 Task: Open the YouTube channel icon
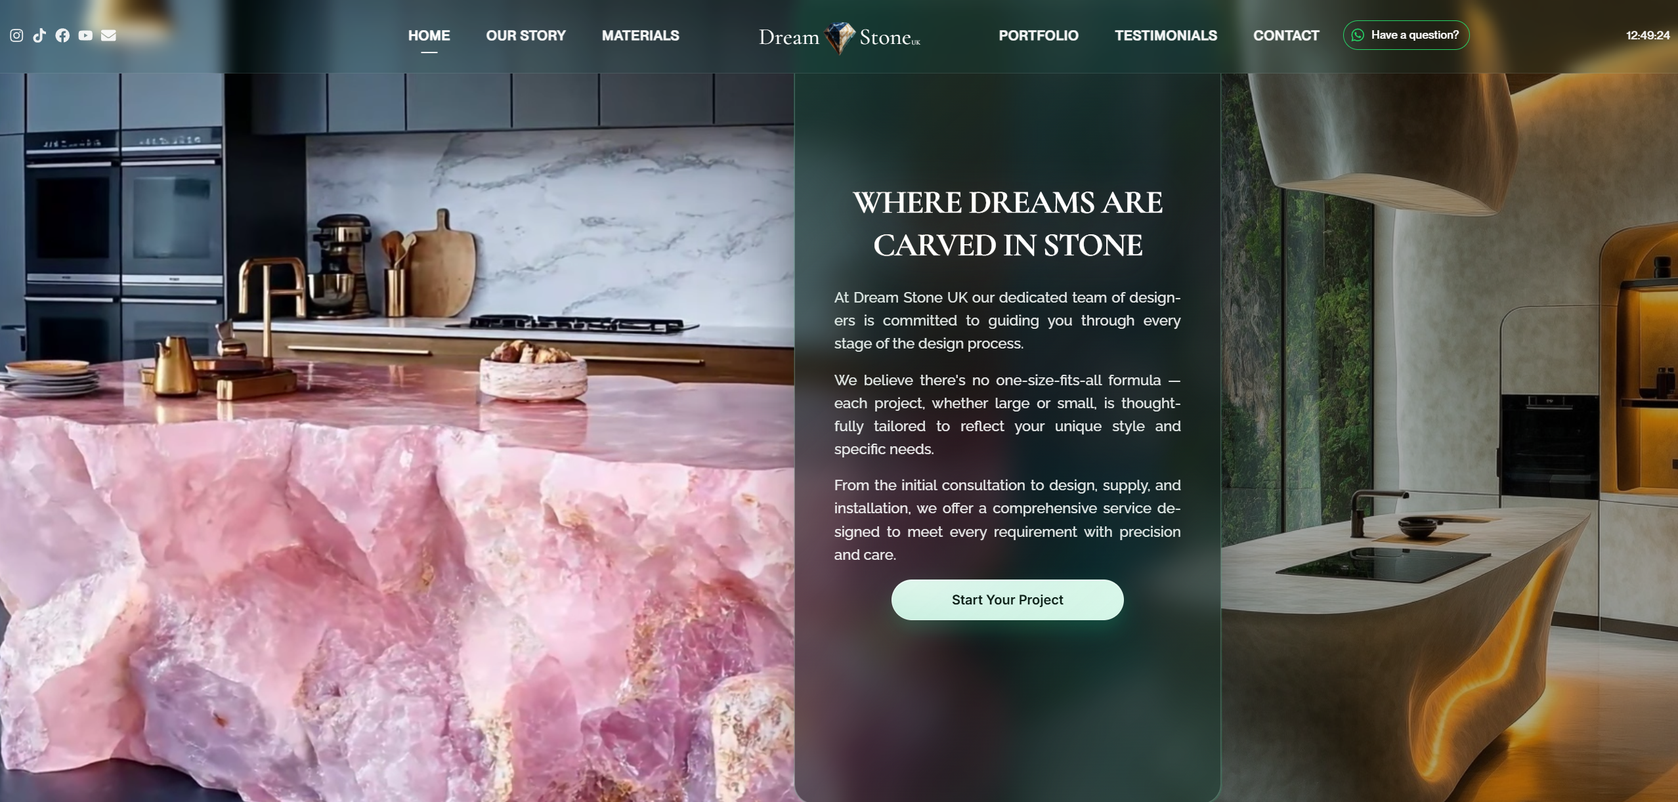point(85,35)
